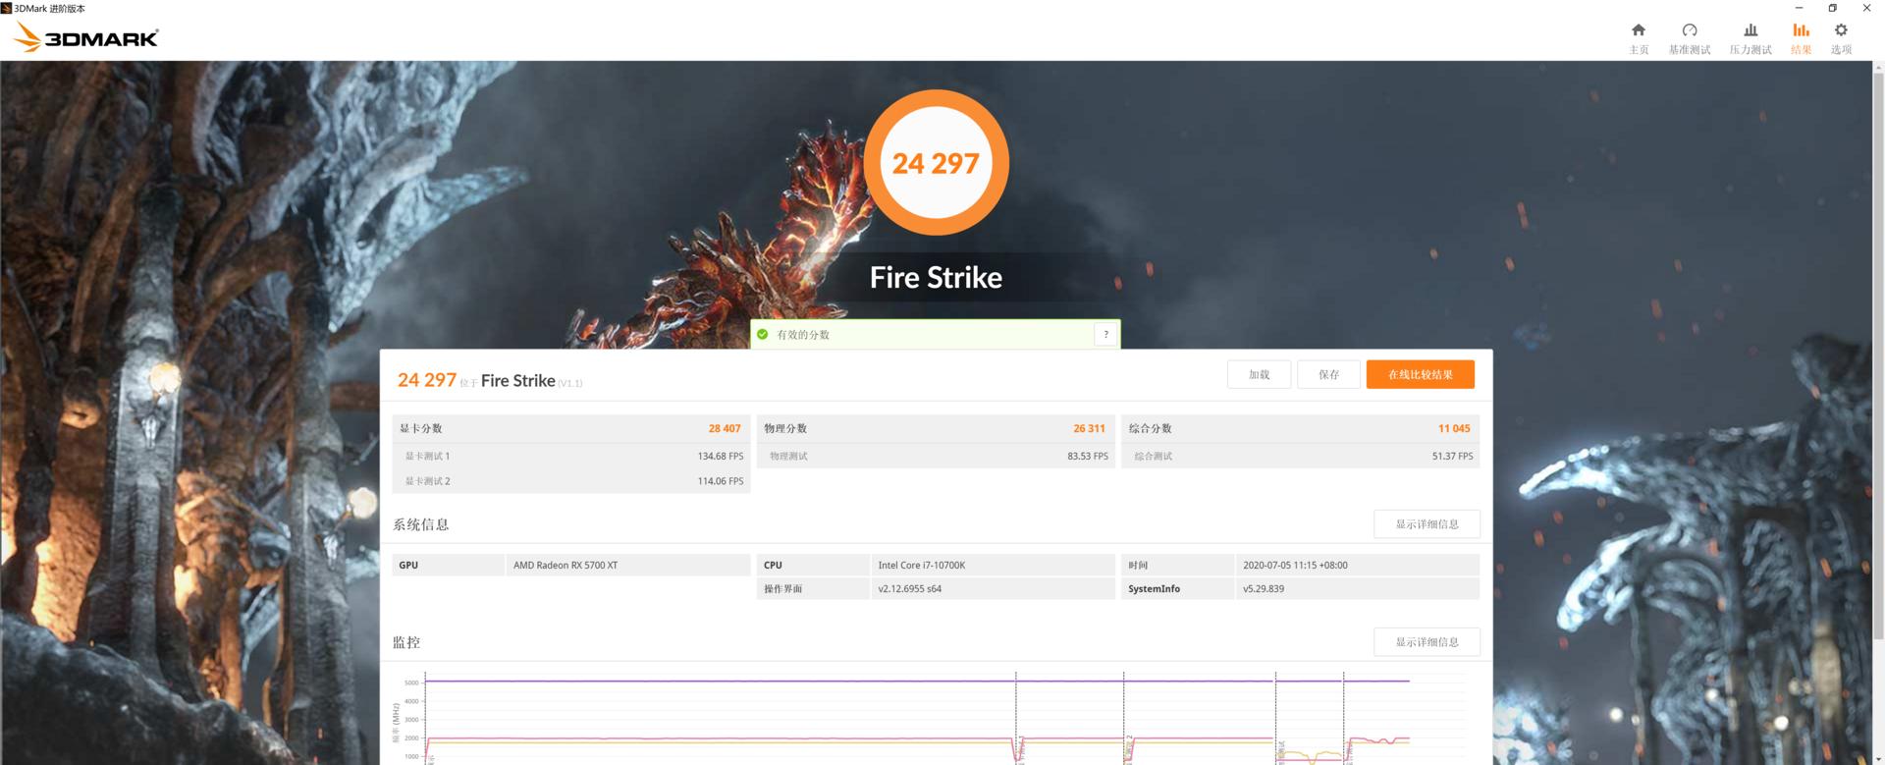Click the GPU value AMD Radeon RX 5700 XT
1885x765 pixels.
click(565, 566)
